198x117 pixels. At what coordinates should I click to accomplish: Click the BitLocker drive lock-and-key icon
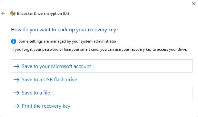pyautogui.click(x=13, y=13)
